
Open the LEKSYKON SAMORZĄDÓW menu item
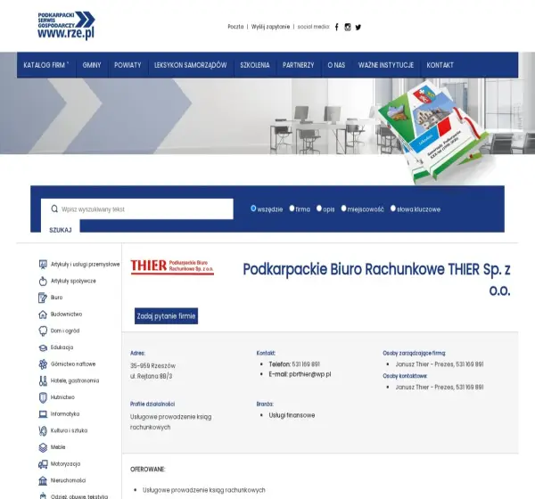pyautogui.click(x=191, y=65)
